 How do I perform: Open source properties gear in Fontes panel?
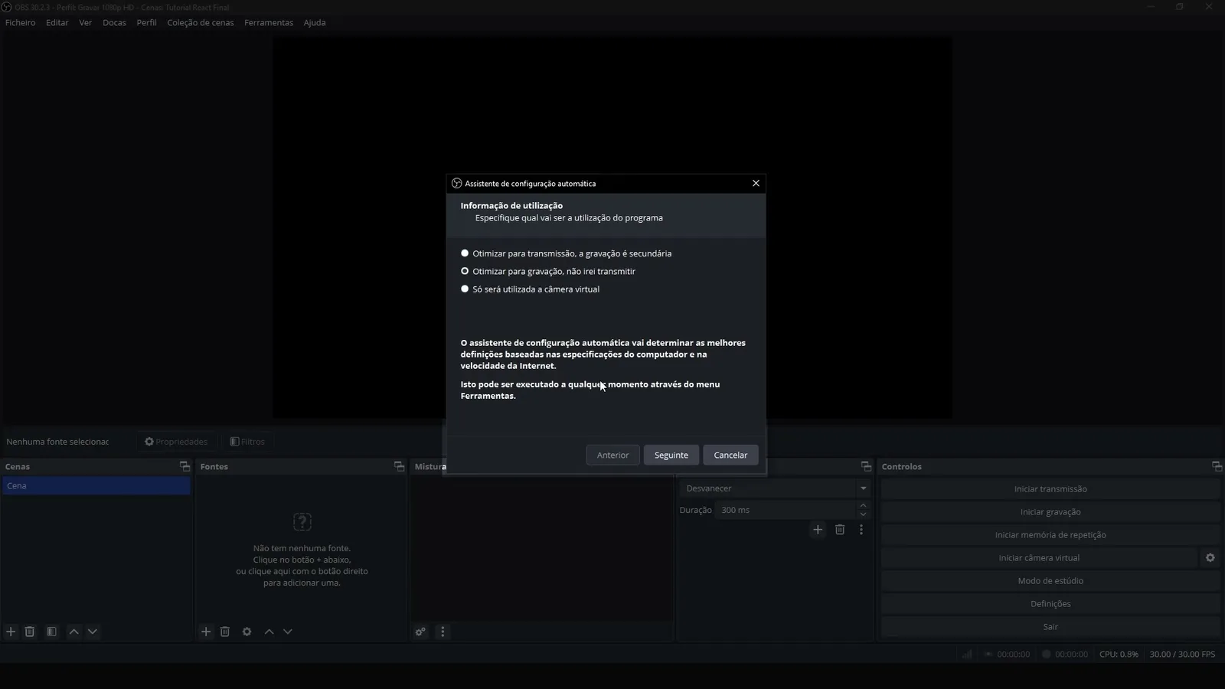(x=247, y=632)
